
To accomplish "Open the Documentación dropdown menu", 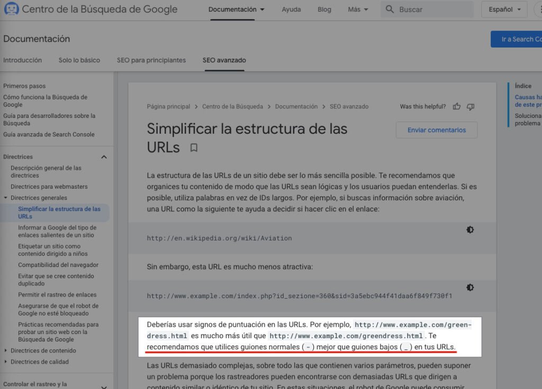I will (236, 10).
